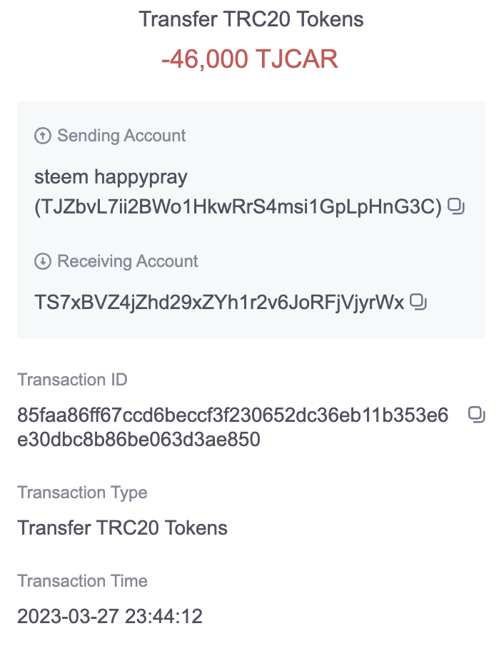Copy the transaction ID hash
The width and height of the screenshot is (504, 651).
click(477, 415)
